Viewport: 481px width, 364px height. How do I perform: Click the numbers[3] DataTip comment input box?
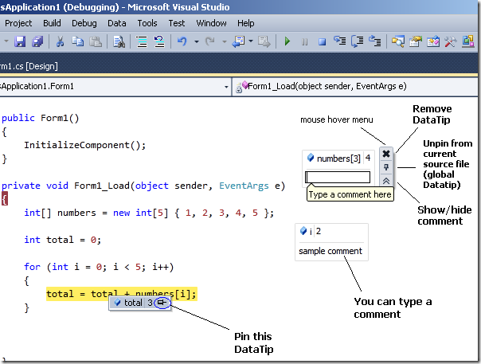pos(338,177)
